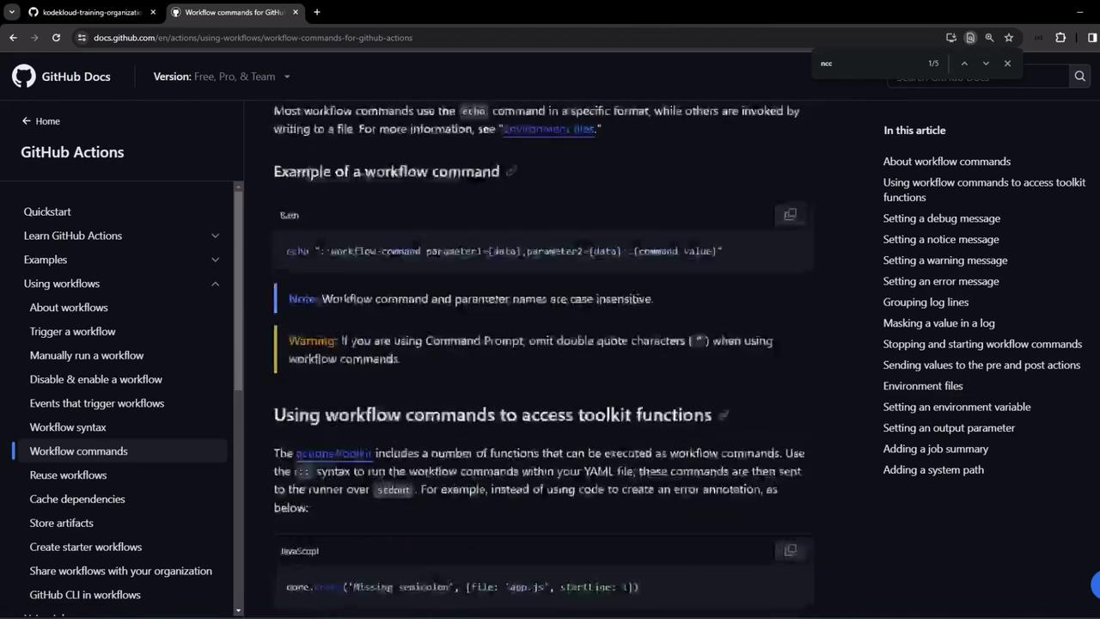Follow the actions/toolkit link
This screenshot has width=1100, height=619.
333,453
